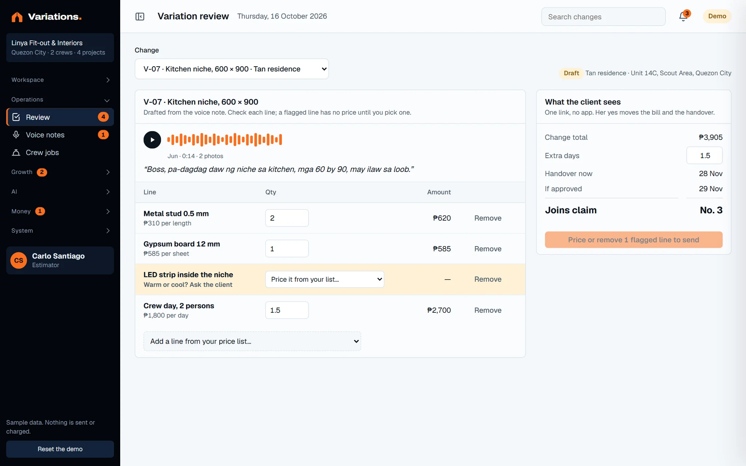
Task: Click the ₱3,905 change total value
Action: pos(710,137)
